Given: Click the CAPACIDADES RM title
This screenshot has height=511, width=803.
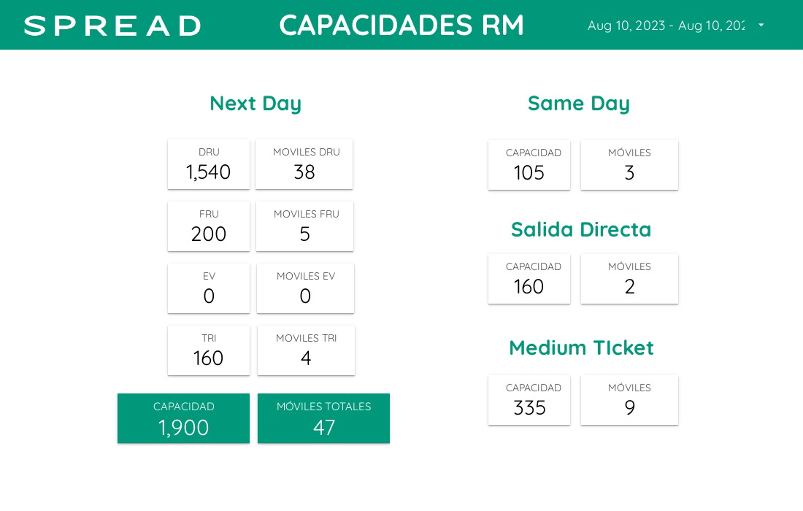Looking at the screenshot, I should point(401,25).
